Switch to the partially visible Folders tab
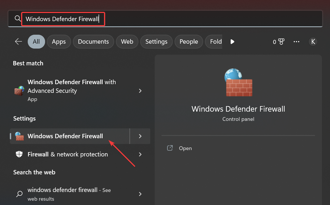Viewport: 330px width, 205px height. coord(214,42)
